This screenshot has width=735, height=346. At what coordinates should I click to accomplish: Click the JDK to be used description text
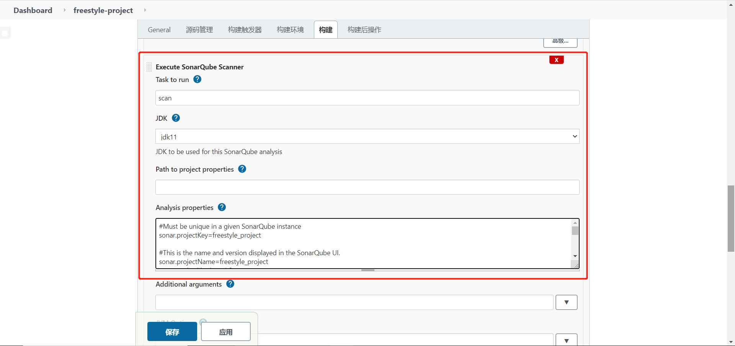click(x=219, y=152)
